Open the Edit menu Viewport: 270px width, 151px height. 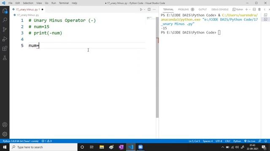[18, 3]
